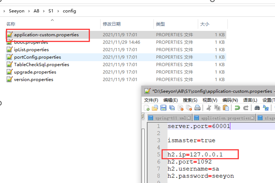This screenshot has height=183, width=275.
Task: Open the 文件(F) menu
Action: coord(151,100)
